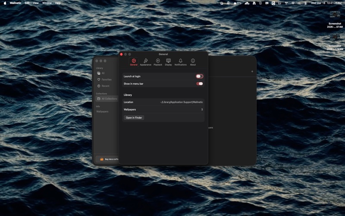Open the Notifications settings tab
Screen dimensions: 345x216
coord(180,62)
